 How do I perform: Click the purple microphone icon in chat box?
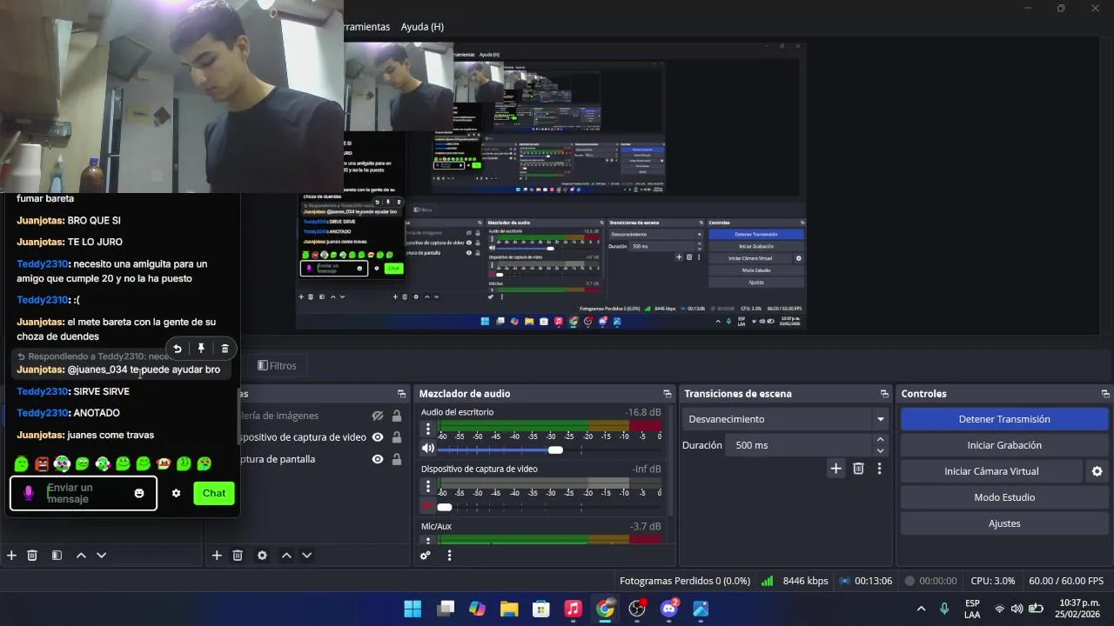[x=28, y=493]
